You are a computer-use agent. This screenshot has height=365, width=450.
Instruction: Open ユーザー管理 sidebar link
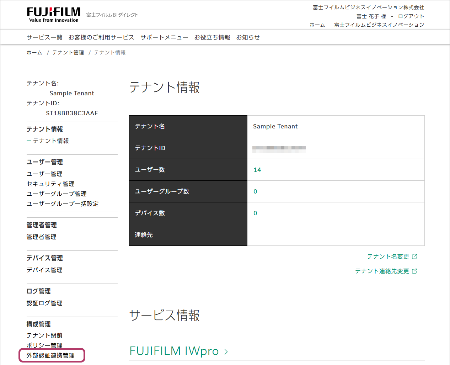coord(44,174)
